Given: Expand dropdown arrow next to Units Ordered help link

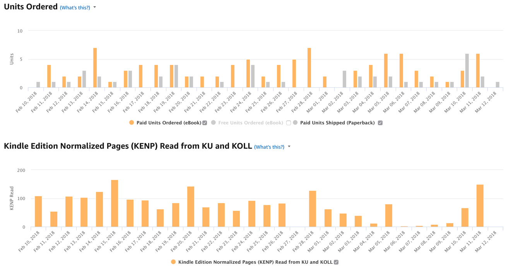Looking at the screenshot, I should [x=95, y=7].
